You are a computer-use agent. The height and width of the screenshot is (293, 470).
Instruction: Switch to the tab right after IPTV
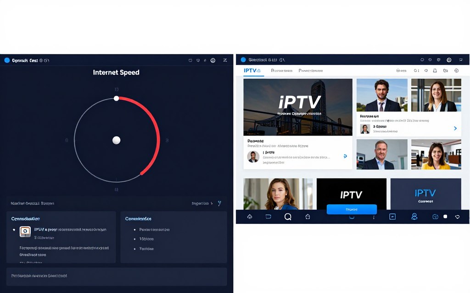click(281, 71)
